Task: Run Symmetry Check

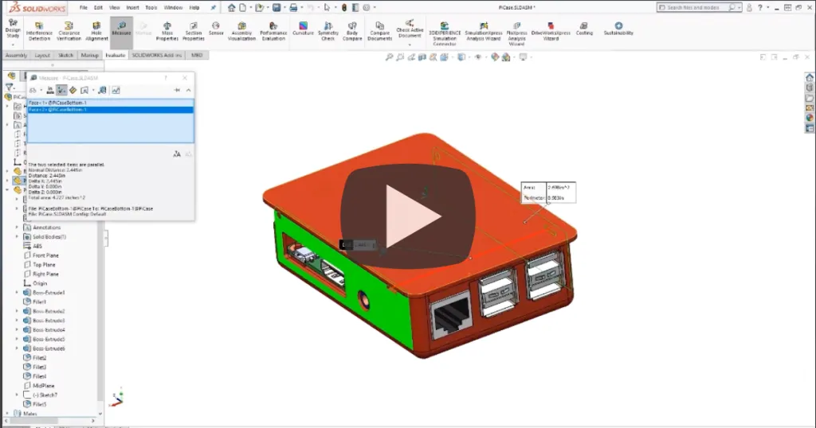Action: (328, 31)
